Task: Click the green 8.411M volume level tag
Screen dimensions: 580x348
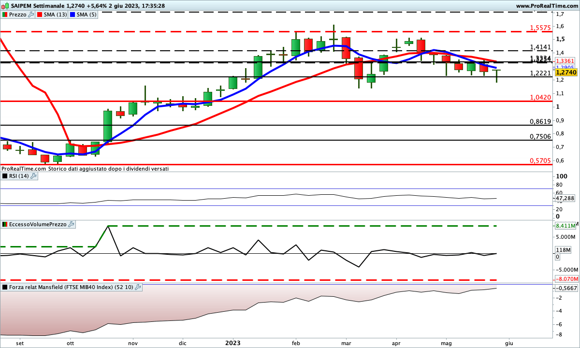Action: [x=565, y=226]
